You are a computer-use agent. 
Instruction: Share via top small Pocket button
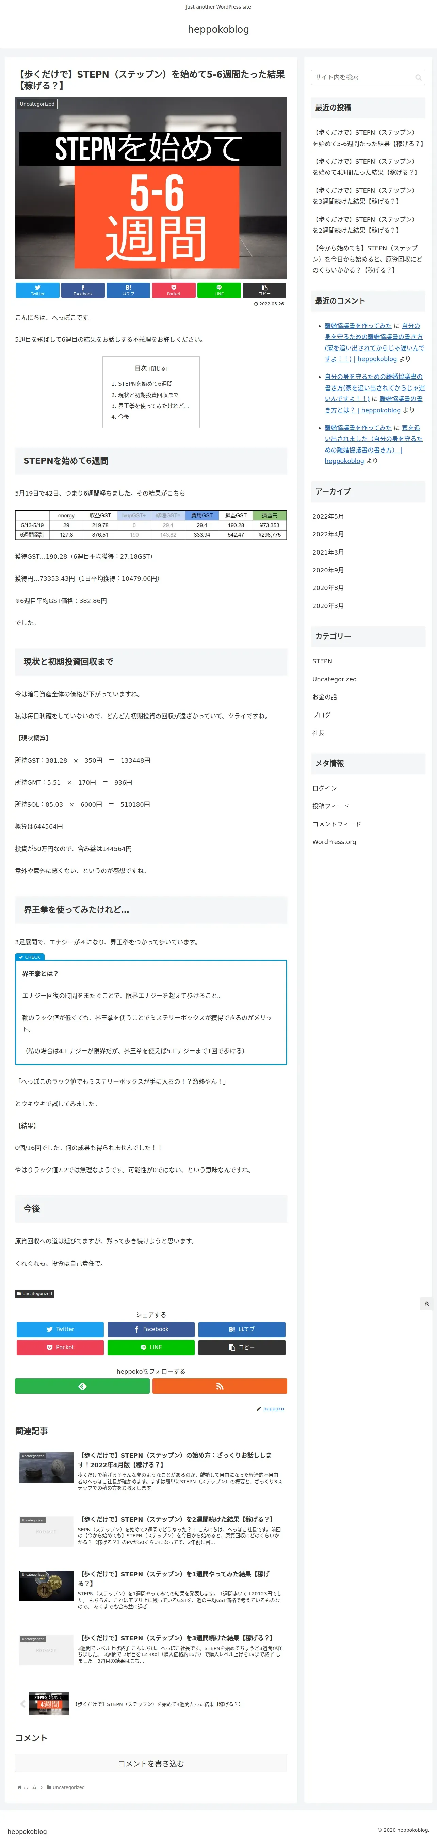[173, 290]
